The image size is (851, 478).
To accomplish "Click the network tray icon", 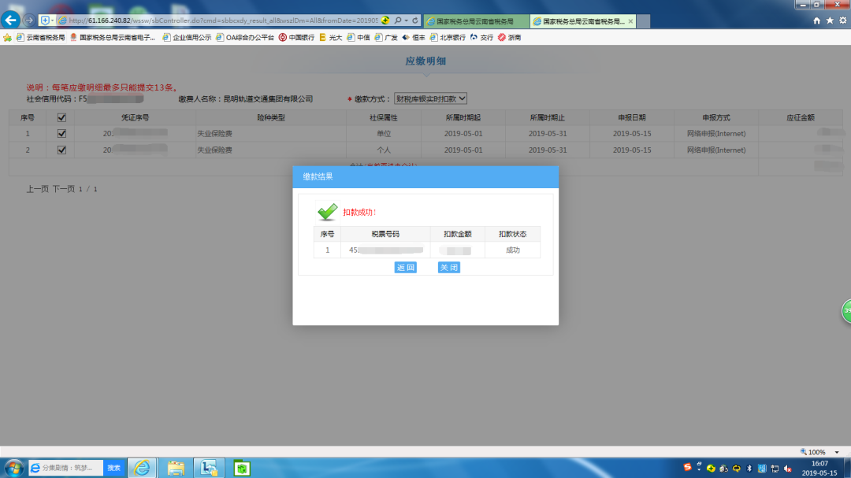I will (775, 469).
